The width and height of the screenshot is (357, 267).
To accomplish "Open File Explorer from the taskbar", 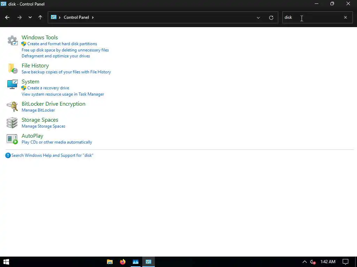I will click(x=110, y=262).
